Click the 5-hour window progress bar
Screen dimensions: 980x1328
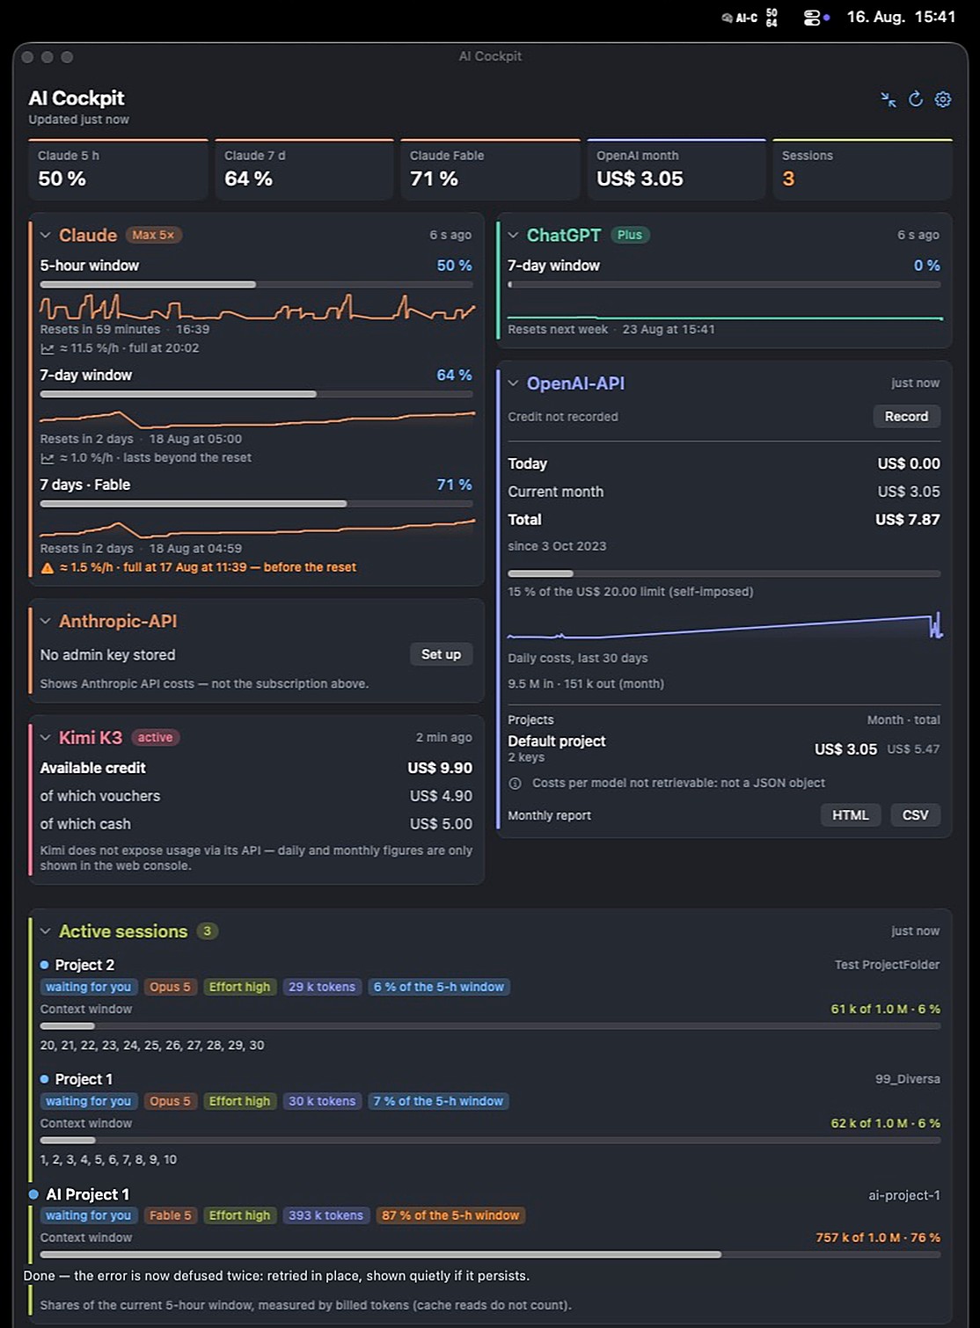(x=256, y=285)
